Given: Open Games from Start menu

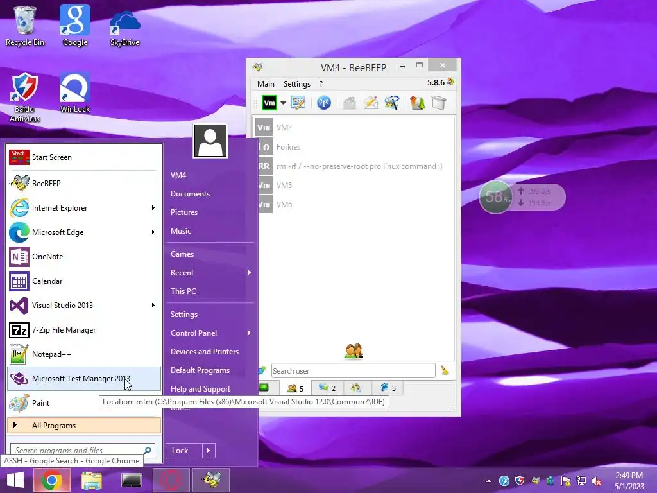Looking at the screenshot, I should pos(182,254).
